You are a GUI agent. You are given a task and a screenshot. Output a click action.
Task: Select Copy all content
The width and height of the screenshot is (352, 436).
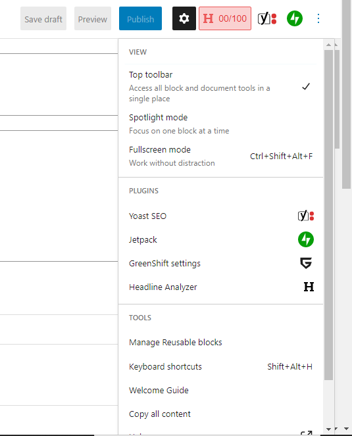[x=221, y=414]
